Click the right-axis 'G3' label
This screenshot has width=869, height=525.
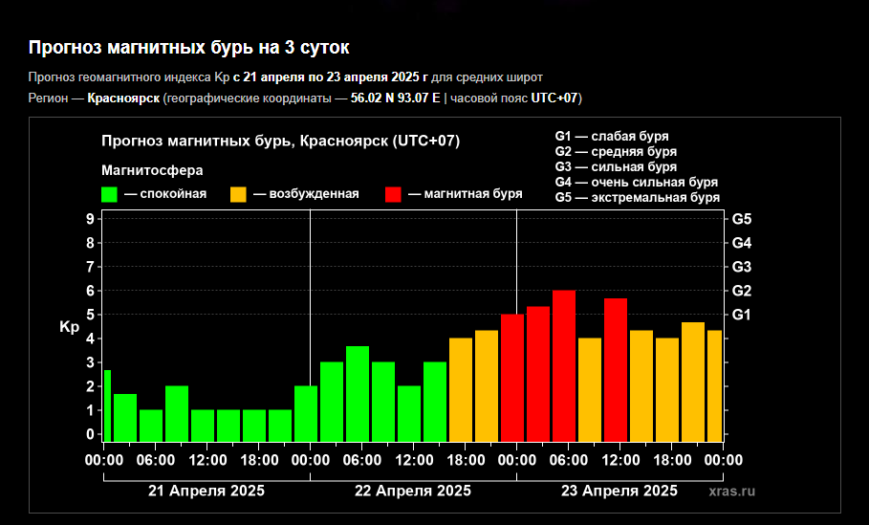coord(742,267)
